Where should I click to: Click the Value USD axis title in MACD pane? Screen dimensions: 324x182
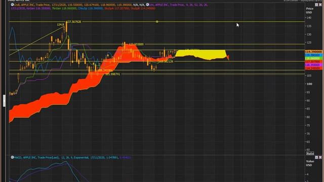[310, 163]
